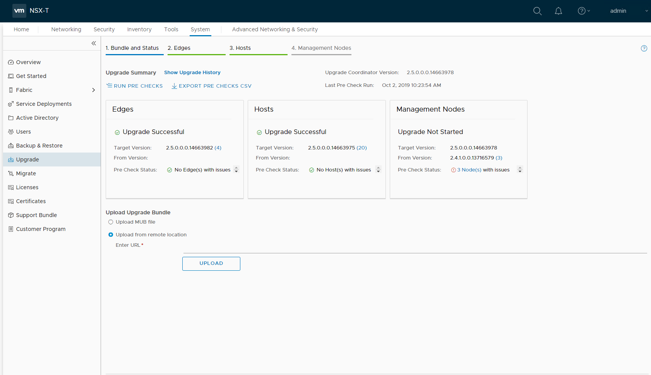
Task: Select the Upload MUB file option
Action: [111, 222]
